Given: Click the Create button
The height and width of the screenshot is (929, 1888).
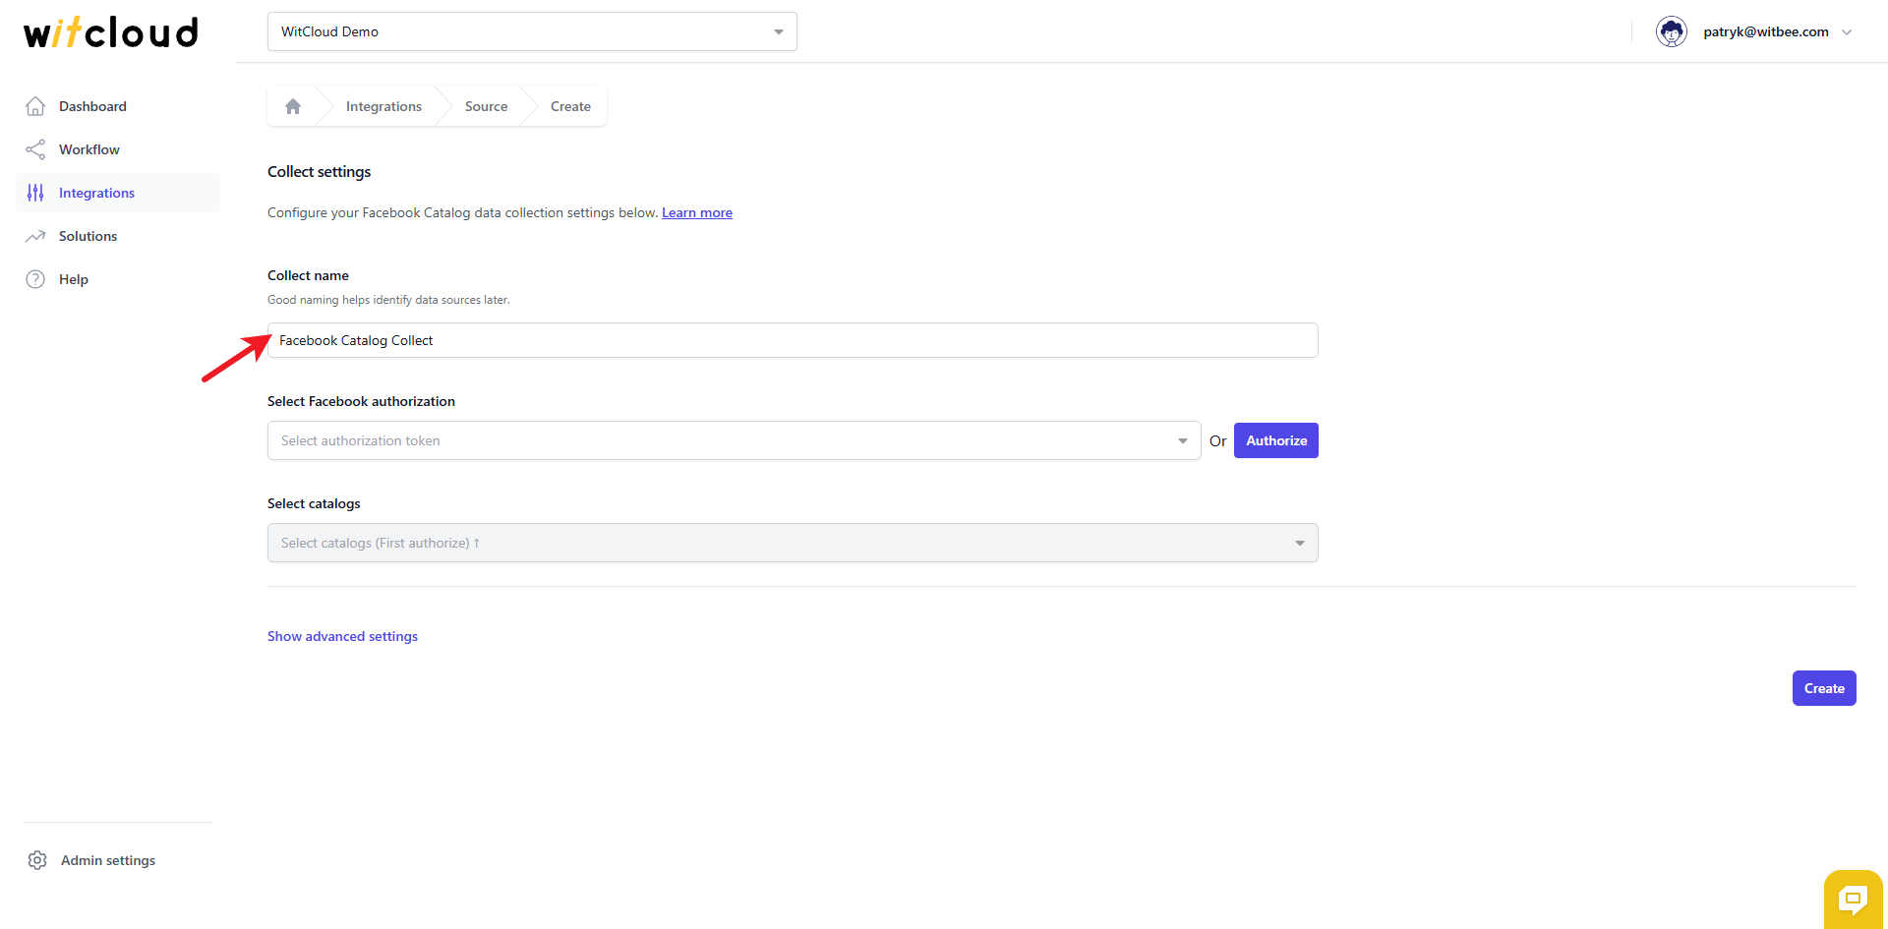Looking at the screenshot, I should pos(1824,688).
